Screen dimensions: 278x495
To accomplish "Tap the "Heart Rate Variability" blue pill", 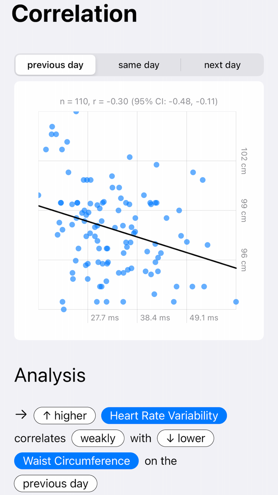I will [x=164, y=416].
